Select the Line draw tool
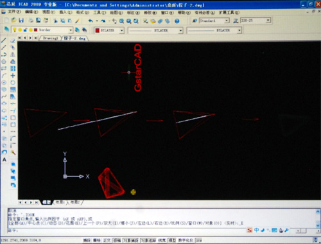 tap(4, 40)
